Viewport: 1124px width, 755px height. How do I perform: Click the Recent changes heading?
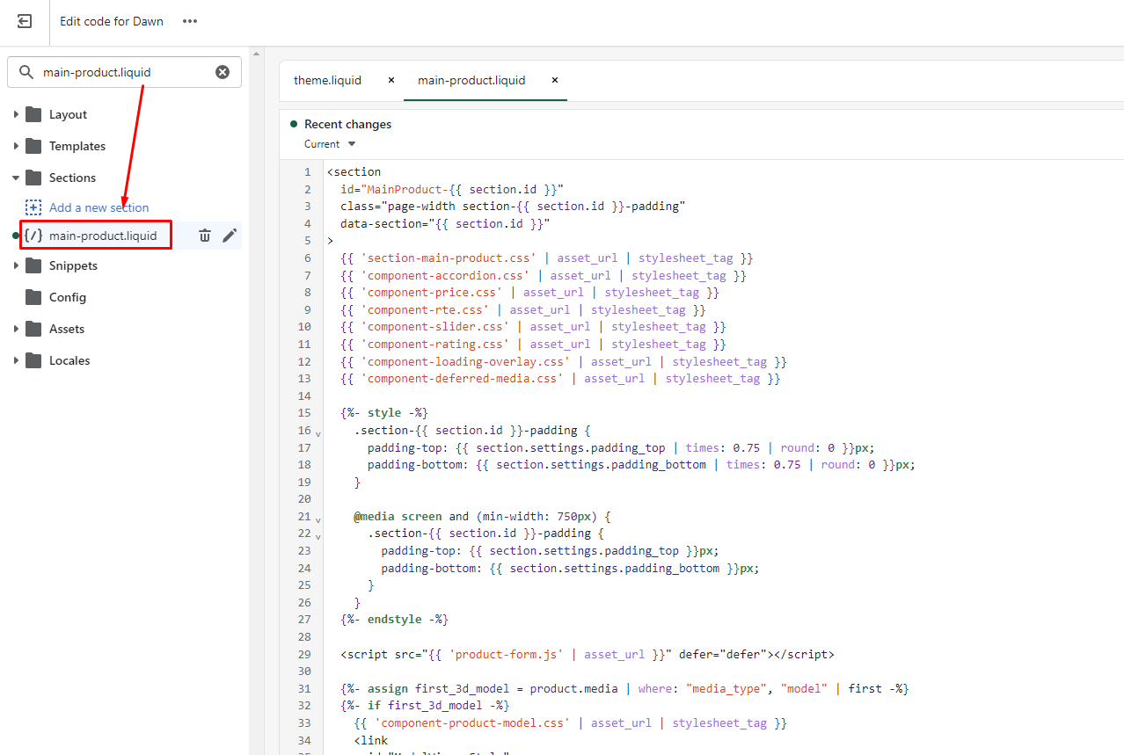coord(347,124)
